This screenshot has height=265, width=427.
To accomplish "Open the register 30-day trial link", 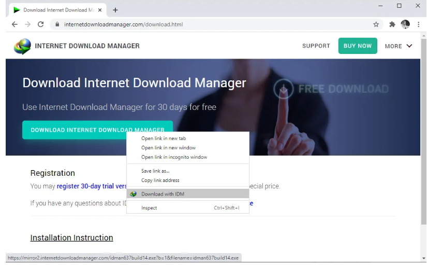I will pos(92,186).
